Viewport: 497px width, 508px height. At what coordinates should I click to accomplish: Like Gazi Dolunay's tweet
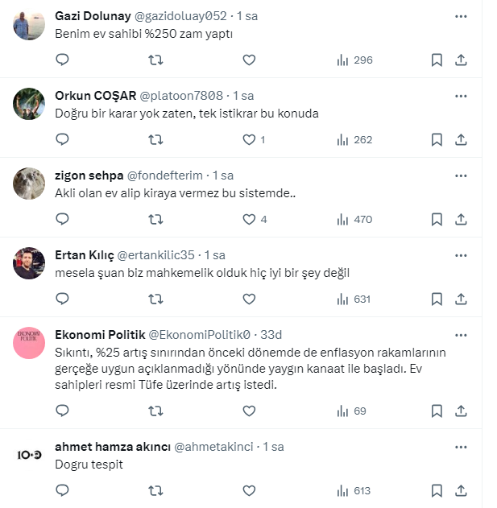click(249, 60)
